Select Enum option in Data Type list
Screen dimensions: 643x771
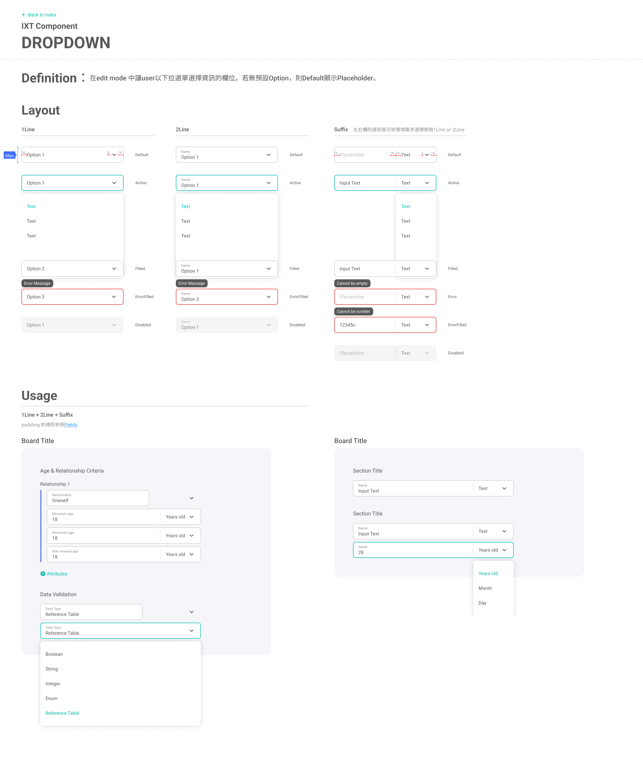pyautogui.click(x=51, y=698)
